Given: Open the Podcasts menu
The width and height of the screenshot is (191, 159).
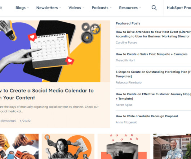Looking at the screenshot, I should pos(100,8).
